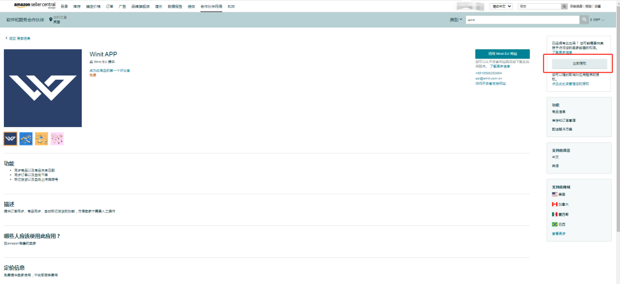Viewport: 620px width, 284px height.
Task: Open the 合作伙伴网络 partner network menu
Action: click(211, 6)
